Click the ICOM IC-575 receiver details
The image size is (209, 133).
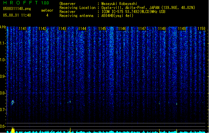[133, 12]
